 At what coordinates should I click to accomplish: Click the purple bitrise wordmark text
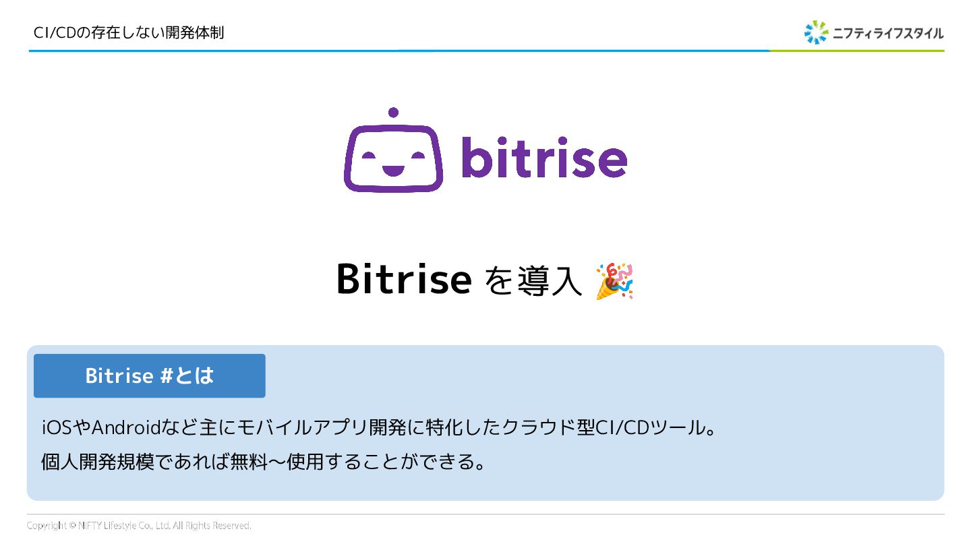click(545, 157)
